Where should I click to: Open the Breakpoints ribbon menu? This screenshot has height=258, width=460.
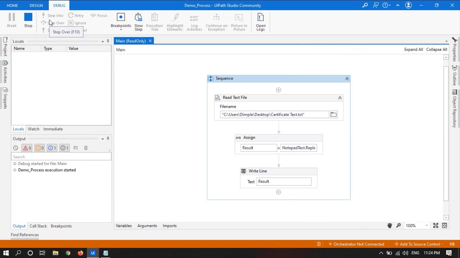pyautogui.click(x=121, y=22)
